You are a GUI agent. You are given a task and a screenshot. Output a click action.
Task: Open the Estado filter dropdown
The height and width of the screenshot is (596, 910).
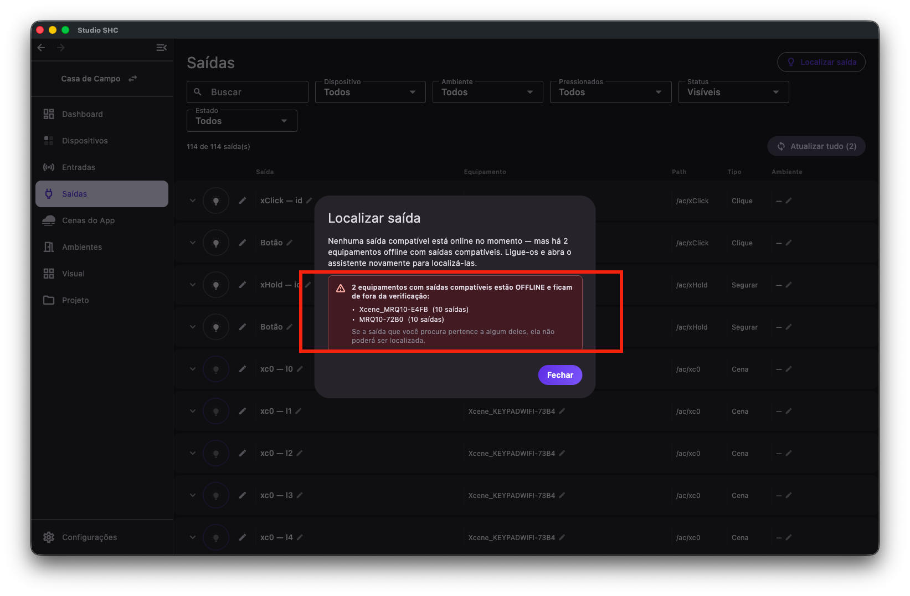(x=242, y=121)
